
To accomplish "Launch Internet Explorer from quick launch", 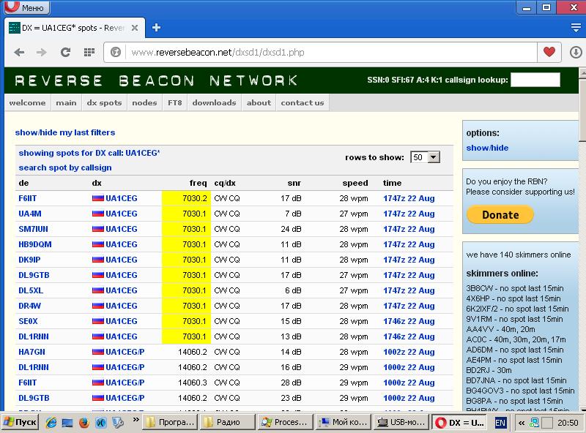I will 51,423.
